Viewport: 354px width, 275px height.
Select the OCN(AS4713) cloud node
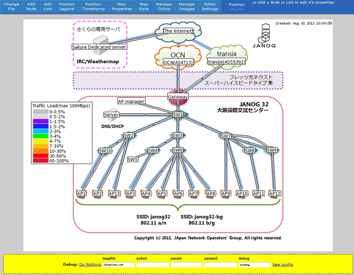tap(178, 62)
